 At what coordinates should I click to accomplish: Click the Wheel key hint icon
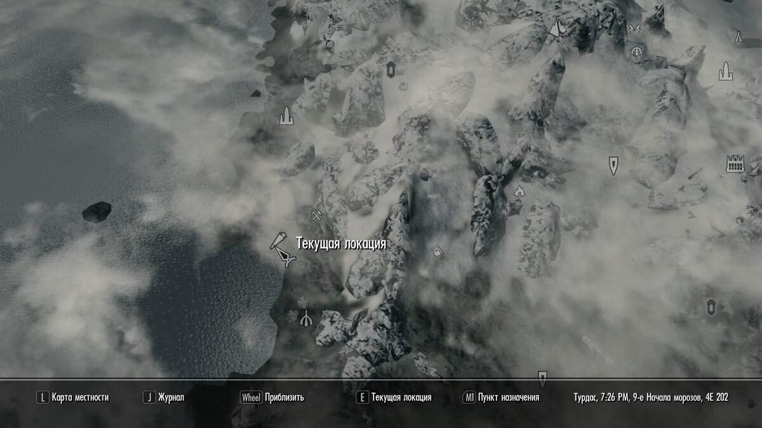pyautogui.click(x=251, y=398)
